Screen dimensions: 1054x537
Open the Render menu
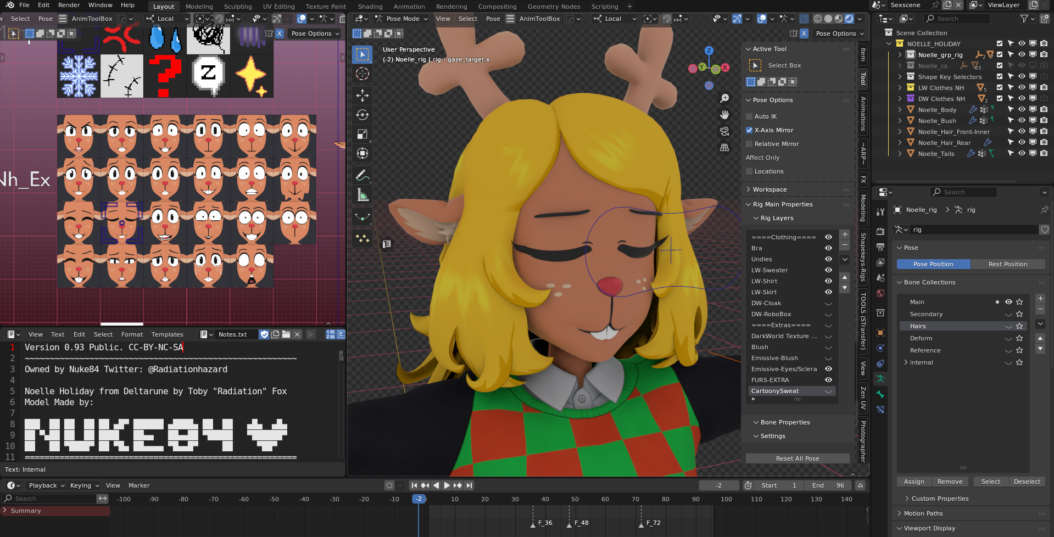click(x=69, y=5)
